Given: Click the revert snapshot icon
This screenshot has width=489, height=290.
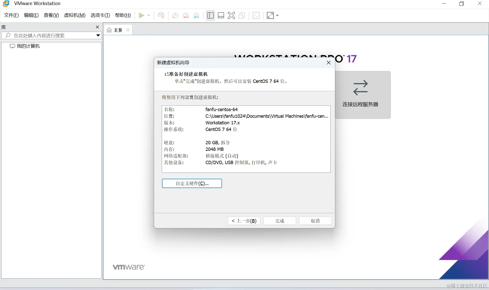Looking at the screenshot, I should [186, 16].
